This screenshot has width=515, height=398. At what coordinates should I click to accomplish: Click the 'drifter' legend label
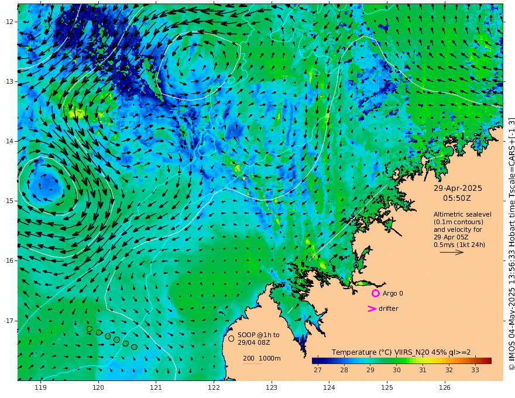point(389,308)
